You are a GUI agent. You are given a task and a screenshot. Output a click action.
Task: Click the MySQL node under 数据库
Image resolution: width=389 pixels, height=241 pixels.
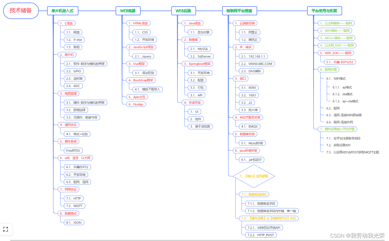198,49
